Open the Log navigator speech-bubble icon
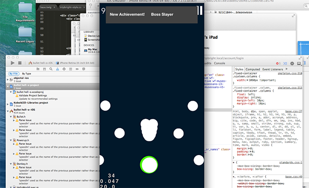This screenshot has width=309, height=188. 84,69
